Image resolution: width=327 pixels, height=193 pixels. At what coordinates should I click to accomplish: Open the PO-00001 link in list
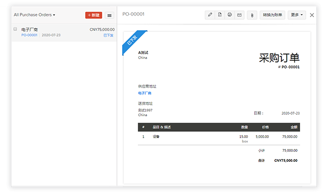pos(29,35)
